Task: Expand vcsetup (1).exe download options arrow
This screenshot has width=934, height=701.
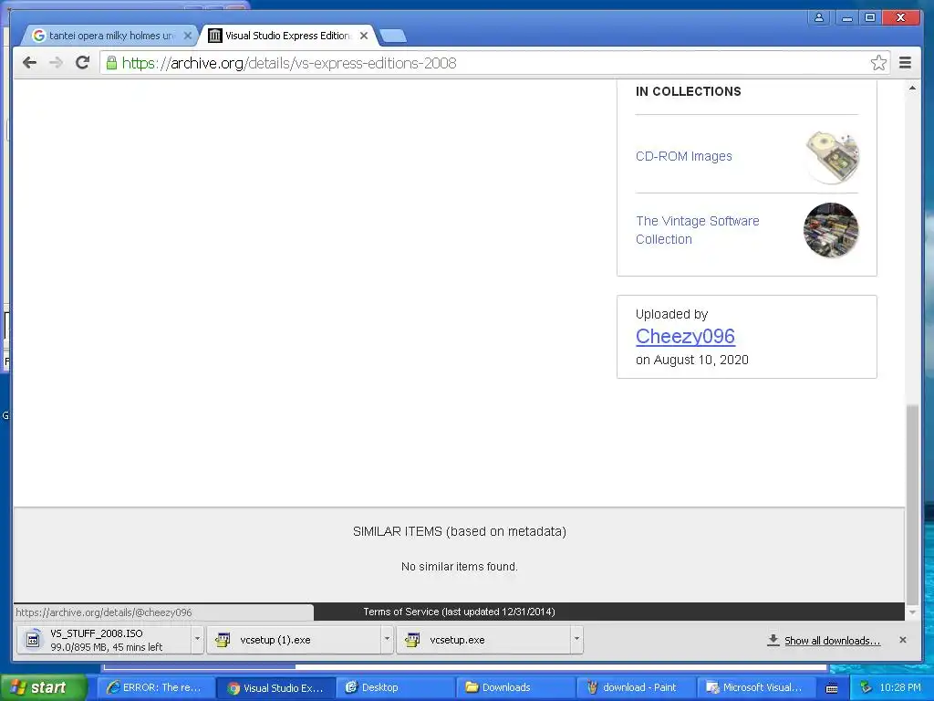Action: [x=387, y=639]
